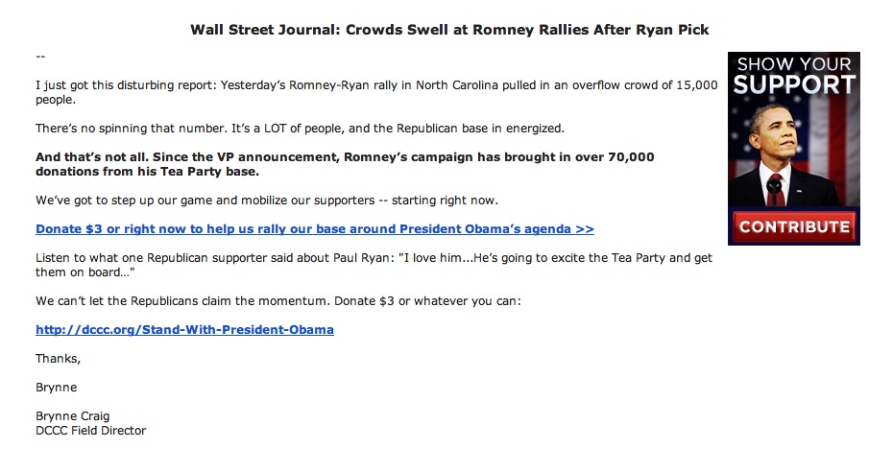Click the Wall Street Journal headline

449,30
